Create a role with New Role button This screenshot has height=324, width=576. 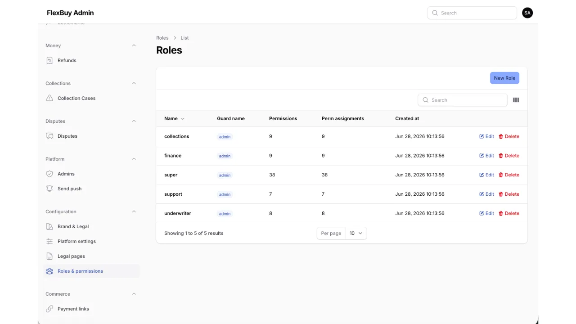[504, 78]
